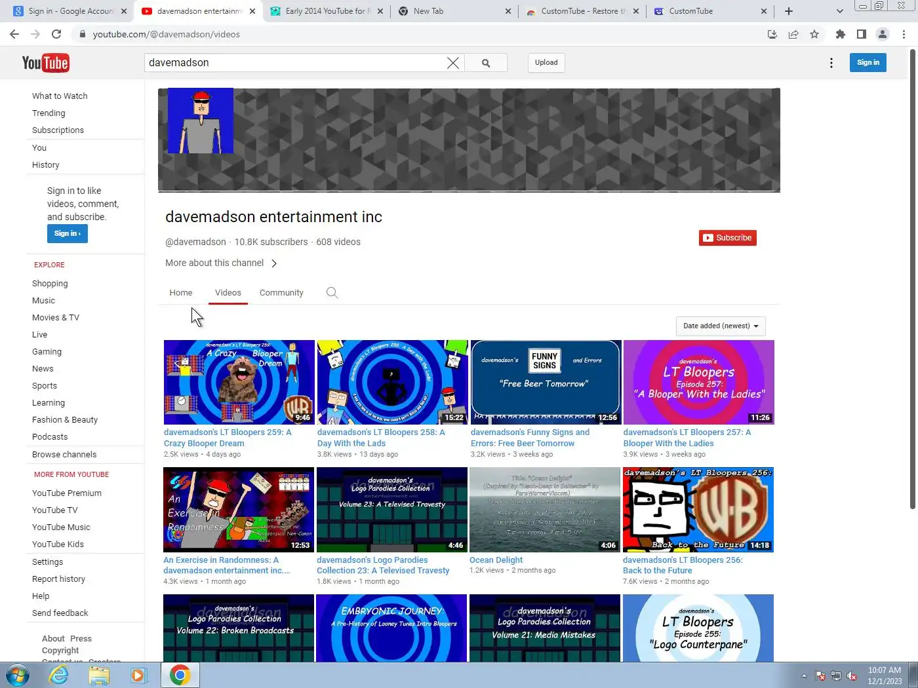Show hidden tray icons arrow
The height and width of the screenshot is (688, 918).
(804, 676)
